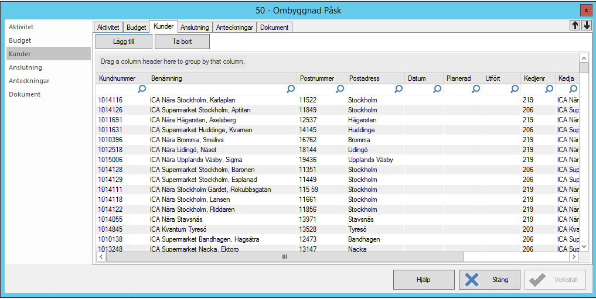Sort by the Benämning column header
The image size is (596, 299).
pos(222,78)
